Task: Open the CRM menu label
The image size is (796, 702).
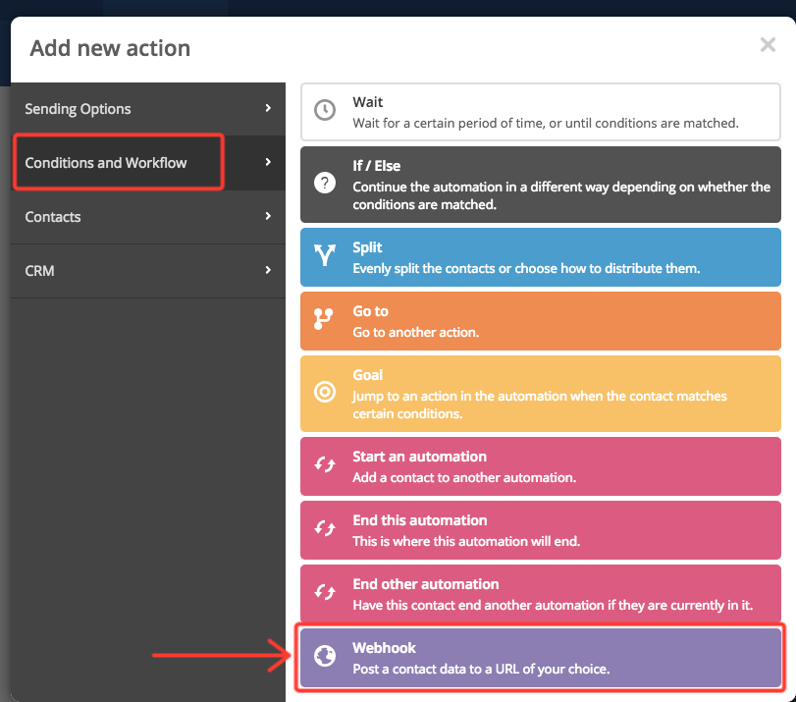Action: (40, 271)
